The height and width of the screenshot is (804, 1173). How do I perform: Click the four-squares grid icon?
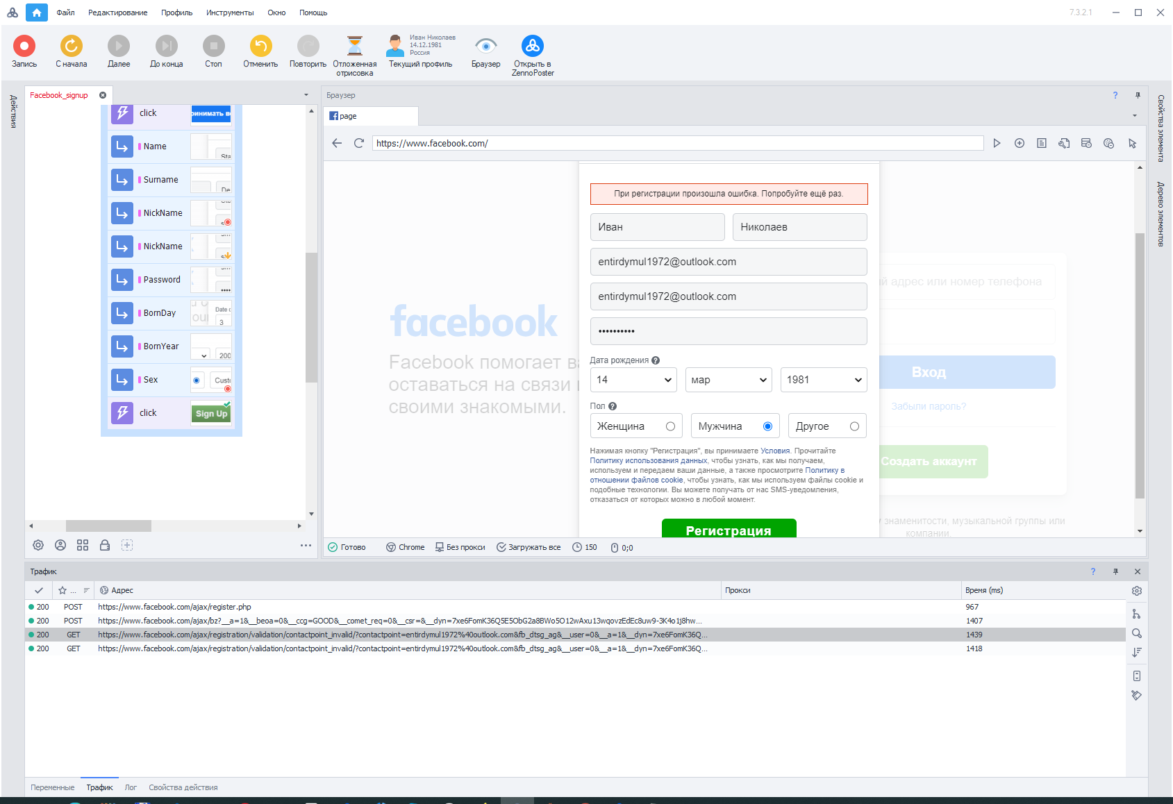[83, 545]
